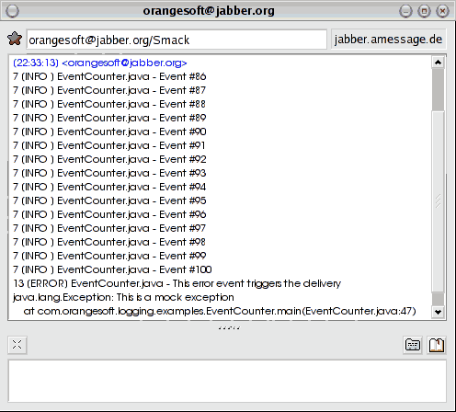The height and width of the screenshot is (412, 456).
Task: Click the star contact status icon
Action: (x=15, y=39)
